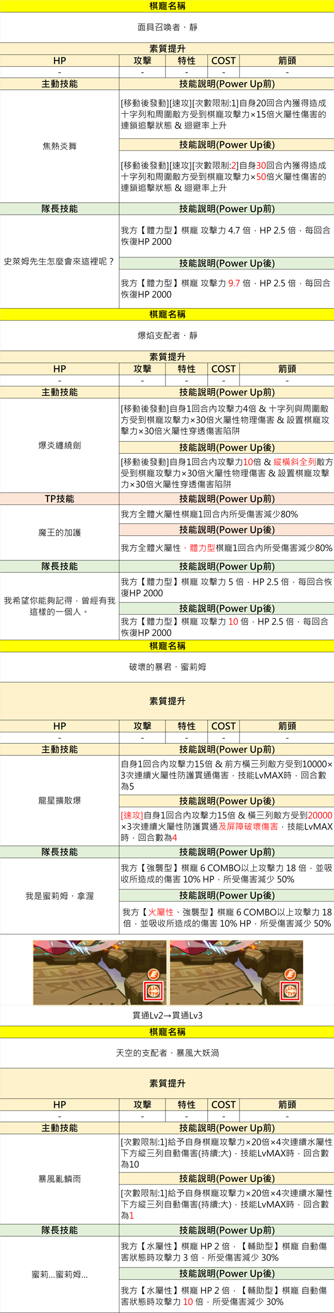Select the 貫通Lv2→貫通Lv3 caption text
Image resolution: width=334 pixels, height=1313 pixels.
[167, 1015]
